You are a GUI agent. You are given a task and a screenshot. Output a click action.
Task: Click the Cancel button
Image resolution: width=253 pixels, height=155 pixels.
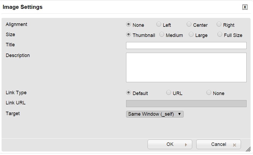tap(218, 144)
